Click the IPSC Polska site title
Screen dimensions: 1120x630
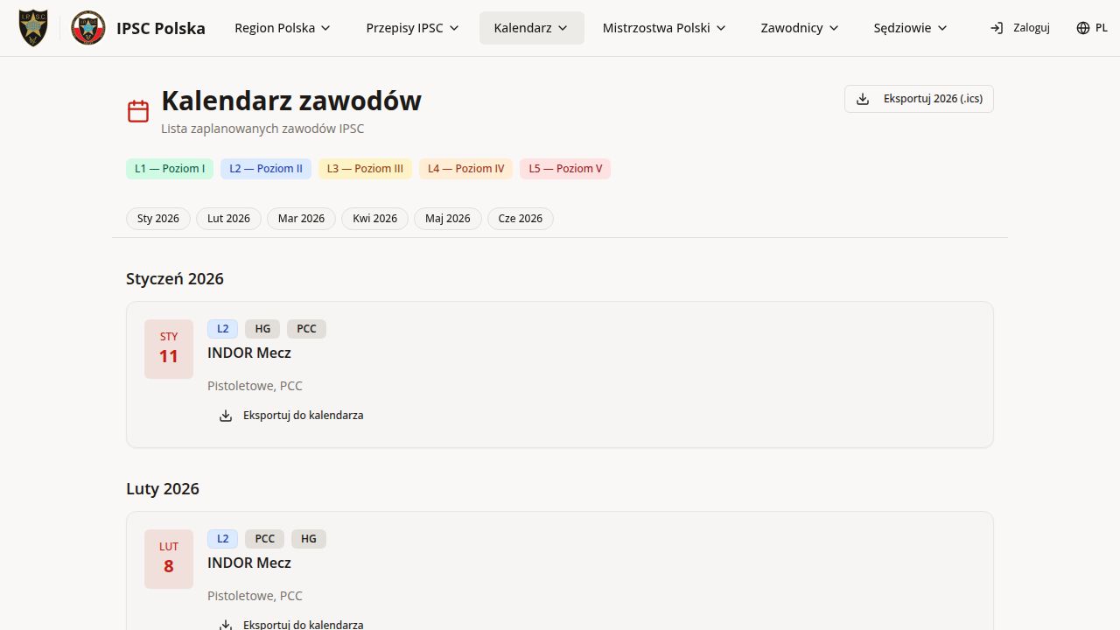[161, 28]
